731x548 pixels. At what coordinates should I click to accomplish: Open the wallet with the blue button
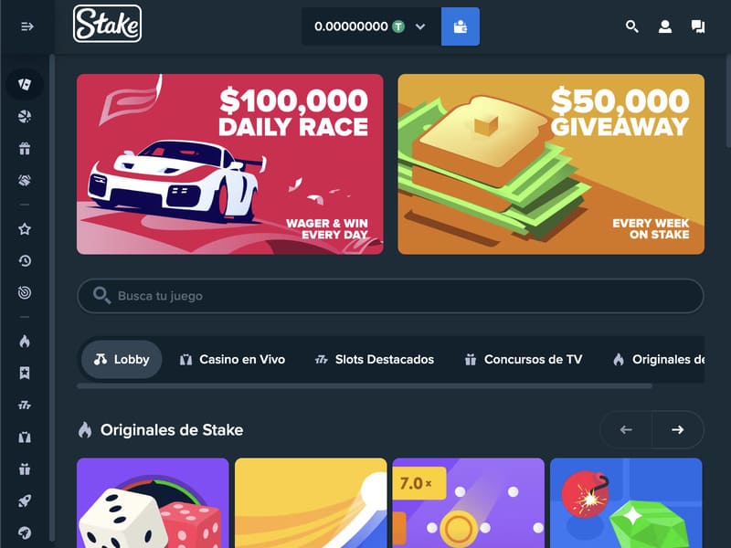click(461, 26)
